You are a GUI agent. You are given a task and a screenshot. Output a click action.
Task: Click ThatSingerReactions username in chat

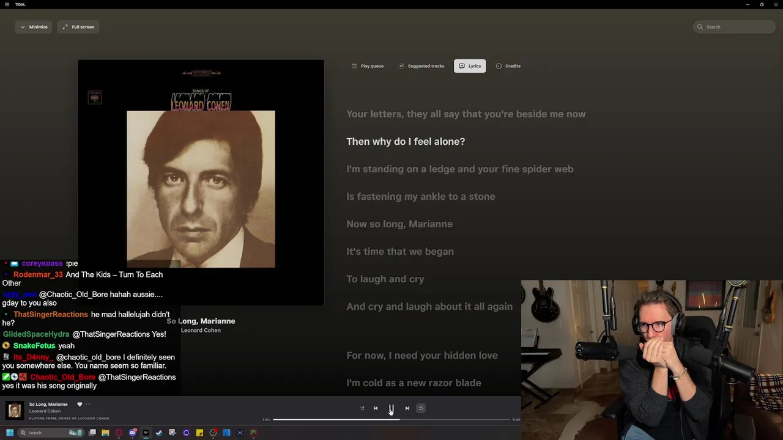click(51, 314)
